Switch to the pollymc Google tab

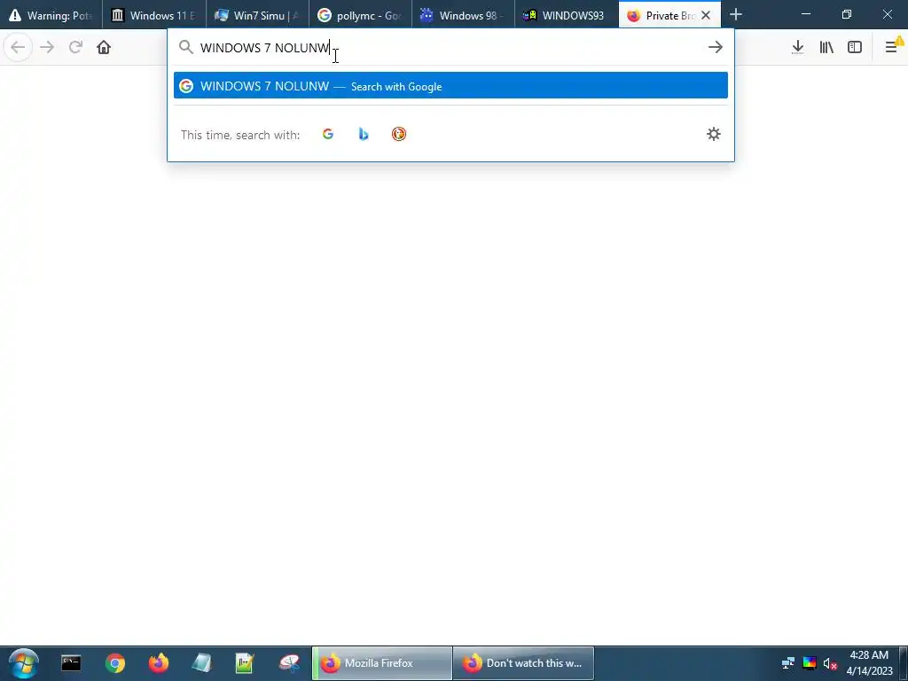tap(360, 15)
